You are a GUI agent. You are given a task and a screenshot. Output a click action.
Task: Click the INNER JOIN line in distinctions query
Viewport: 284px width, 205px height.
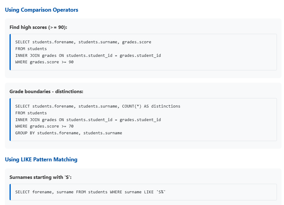(88, 120)
